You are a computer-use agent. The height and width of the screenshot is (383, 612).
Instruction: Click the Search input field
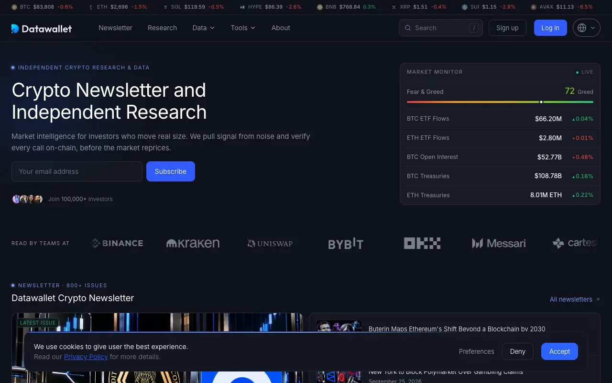[440, 28]
